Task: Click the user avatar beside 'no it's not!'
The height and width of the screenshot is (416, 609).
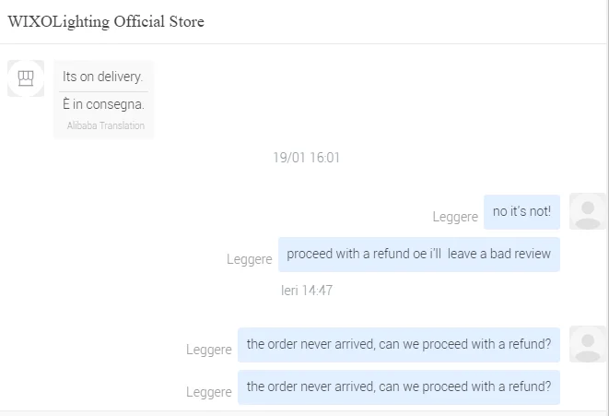Action: point(588,211)
